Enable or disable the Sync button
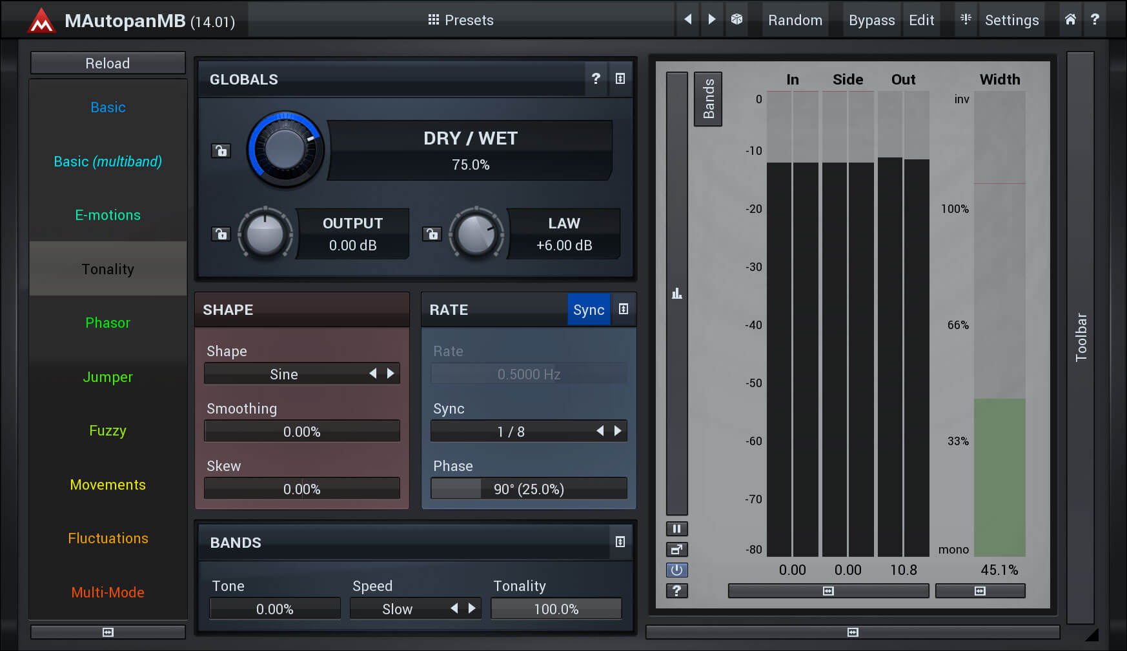 589,310
